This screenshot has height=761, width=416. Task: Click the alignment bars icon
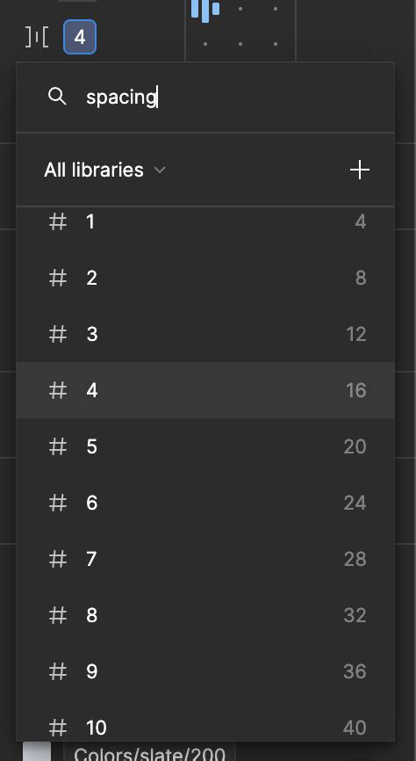coord(205,10)
